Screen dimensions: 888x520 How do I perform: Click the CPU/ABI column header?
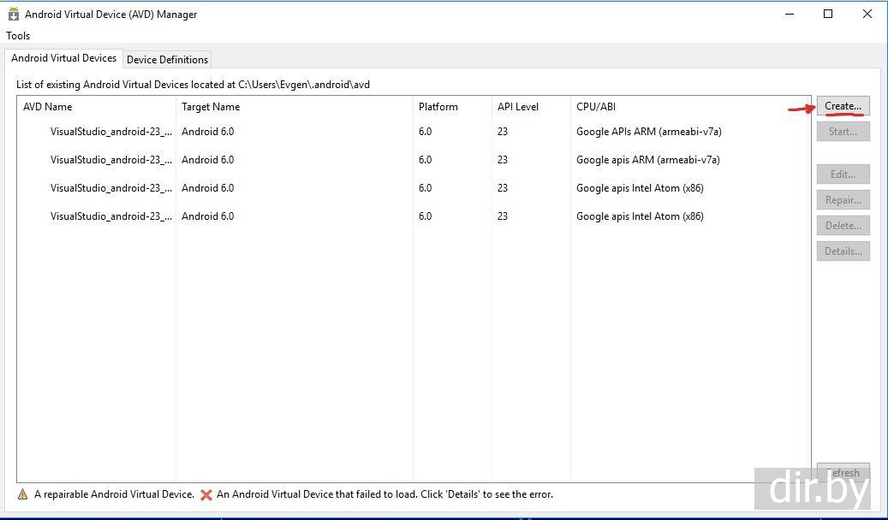(596, 107)
